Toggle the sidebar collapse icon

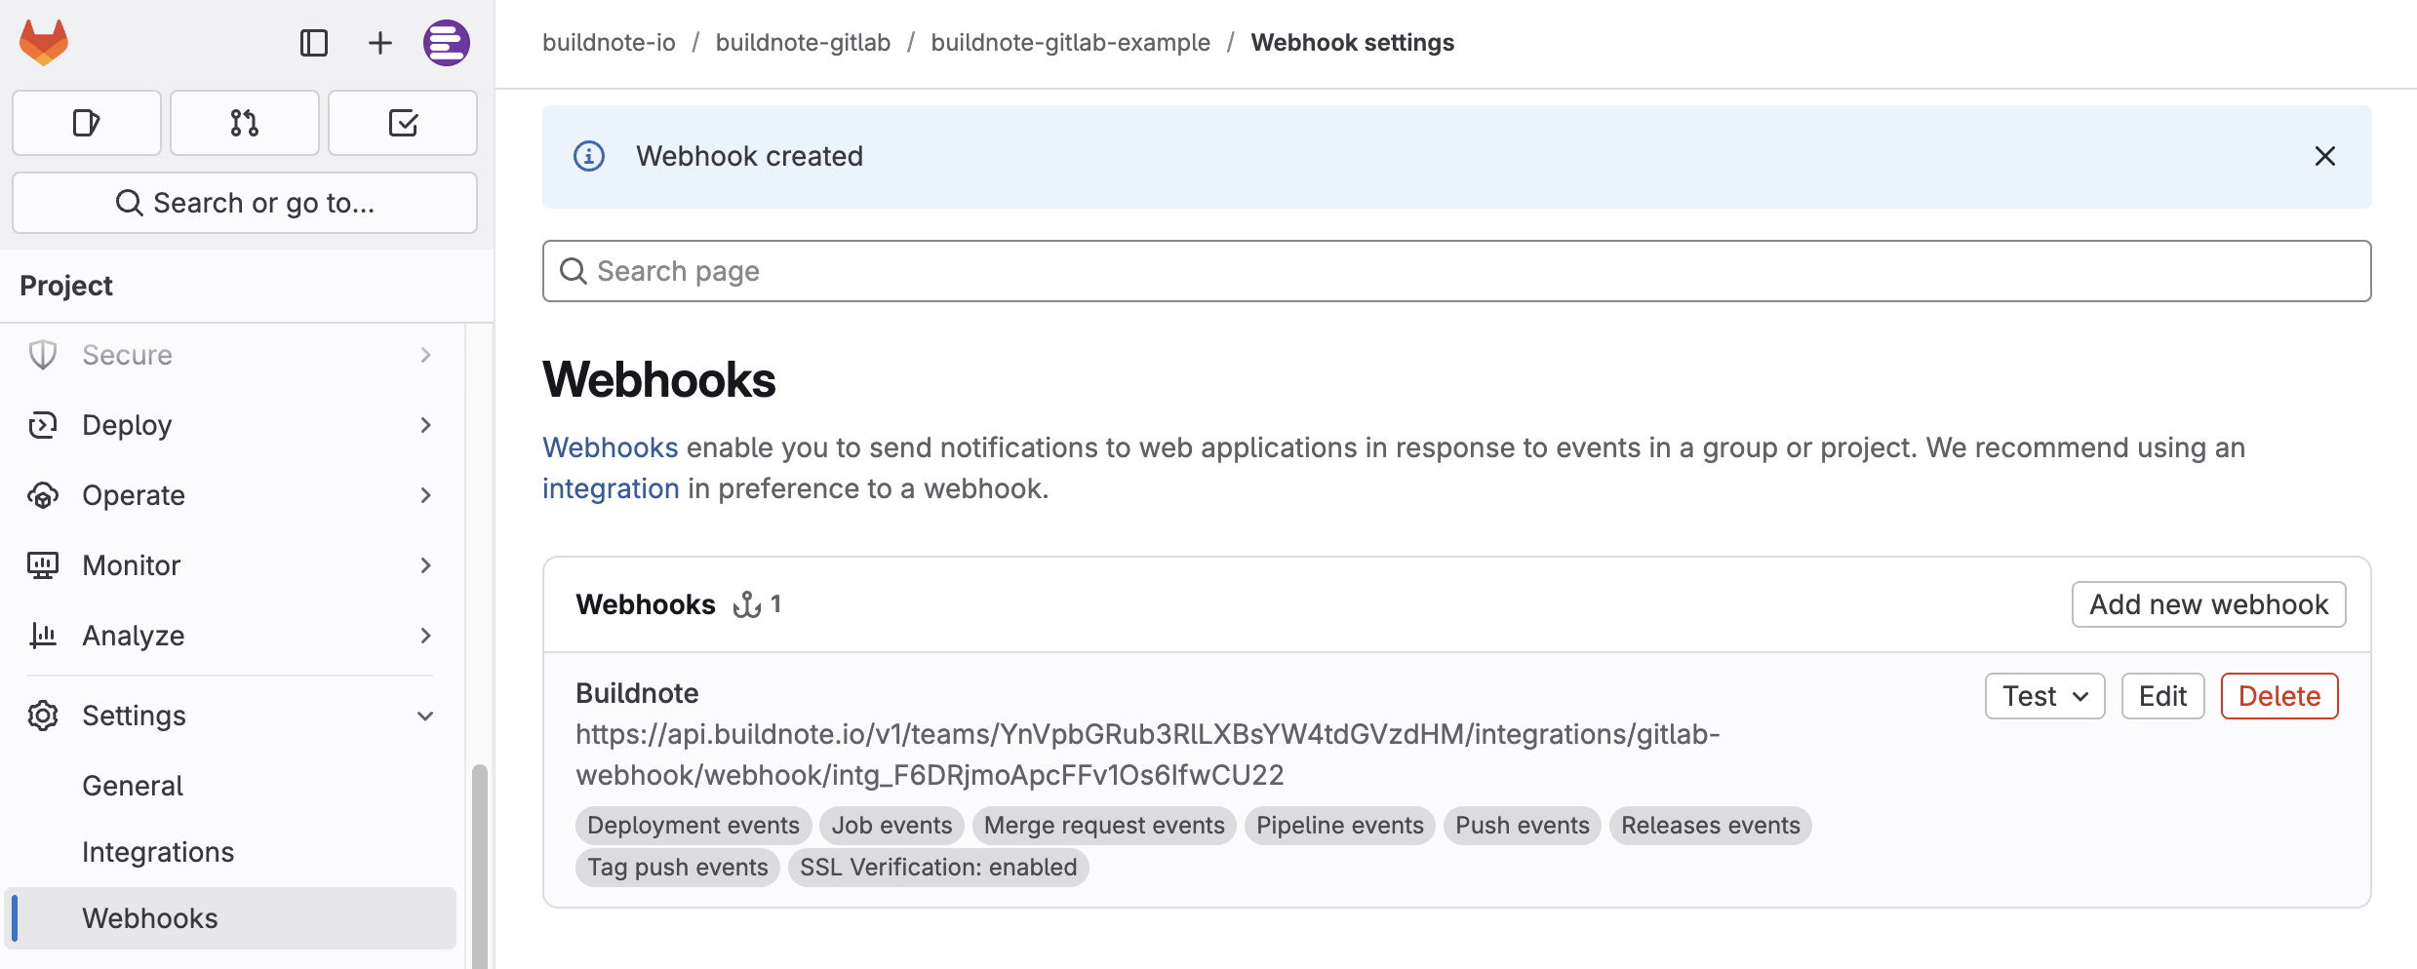point(314,43)
